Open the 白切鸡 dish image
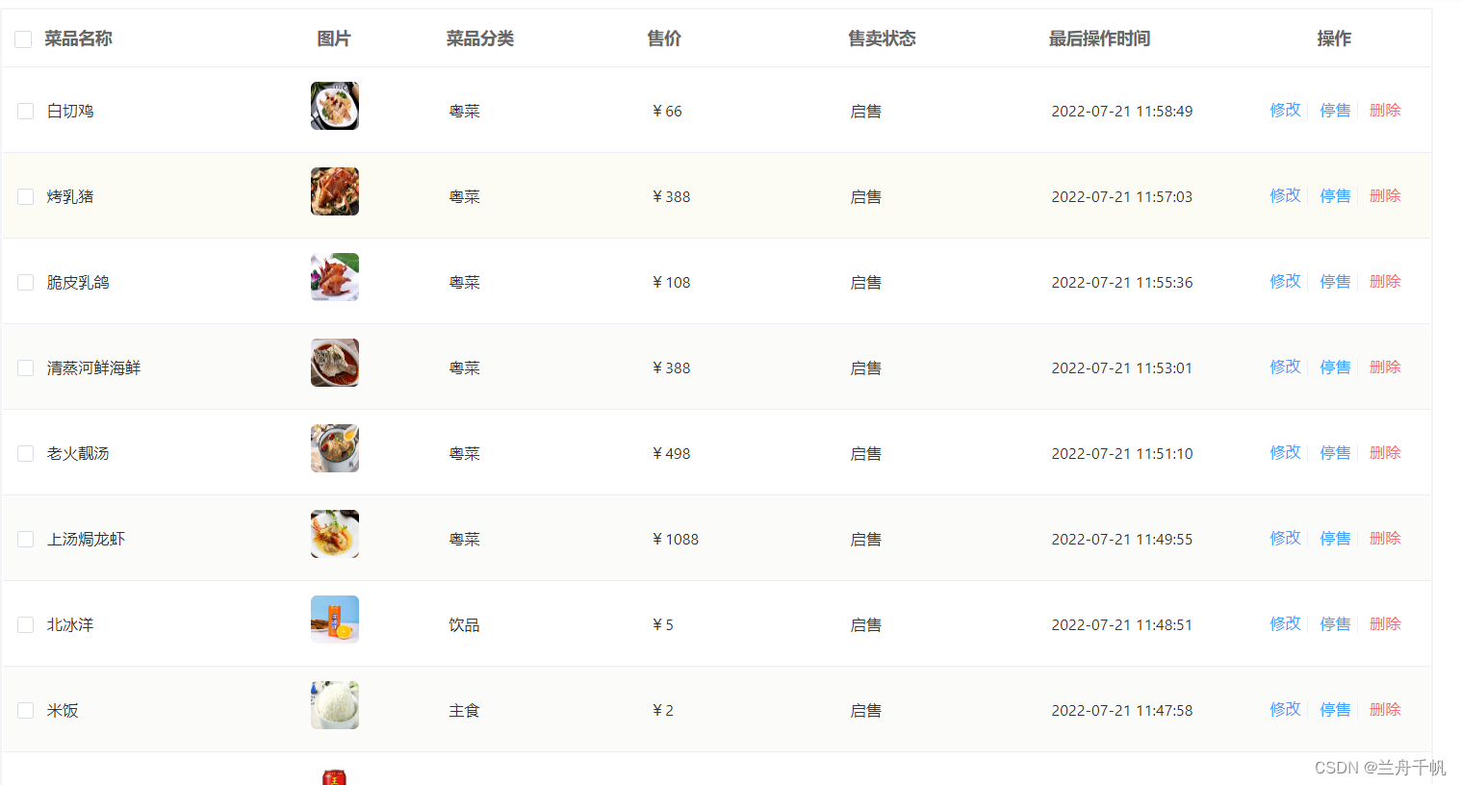This screenshot has width=1461, height=785. coord(334,106)
